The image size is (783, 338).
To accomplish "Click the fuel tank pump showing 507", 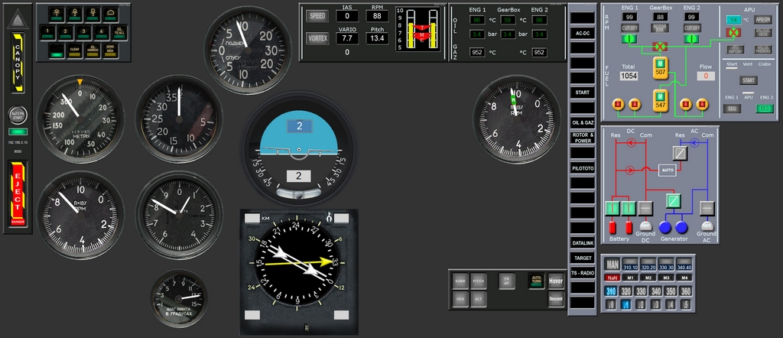I will click(x=660, y=69).
